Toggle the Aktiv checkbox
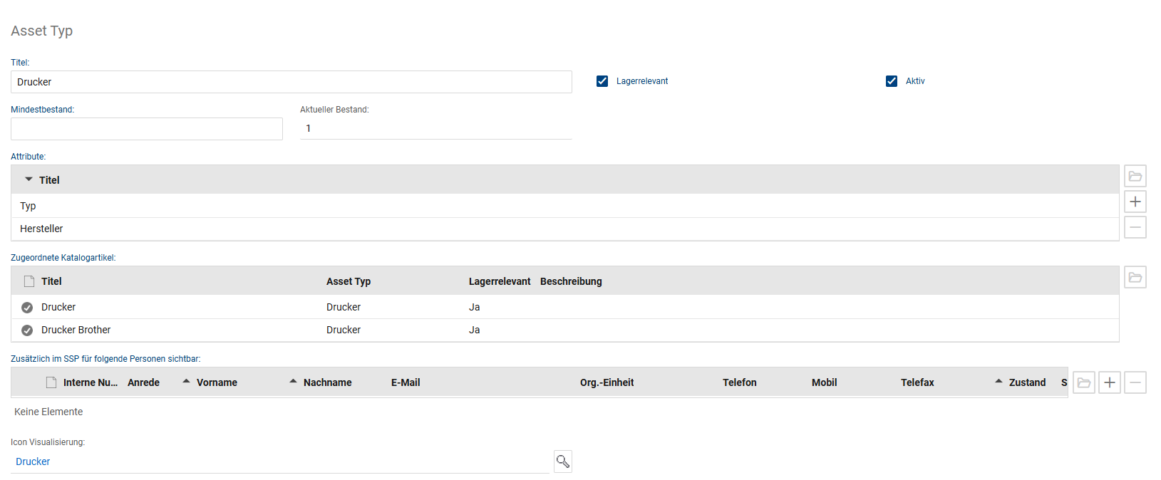 [x=892, y=81]
